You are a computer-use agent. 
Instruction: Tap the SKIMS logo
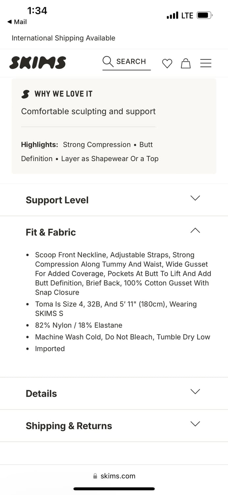point(38,63)
